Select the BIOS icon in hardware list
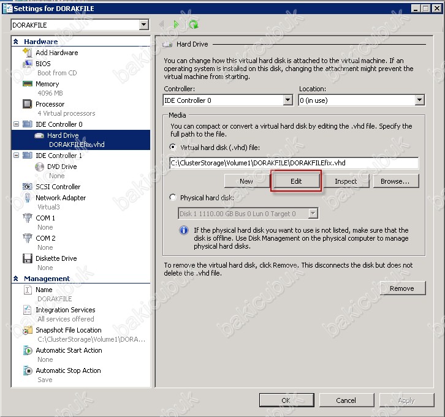The width and height of the screenshot is (445, 417). pos(28,64)
